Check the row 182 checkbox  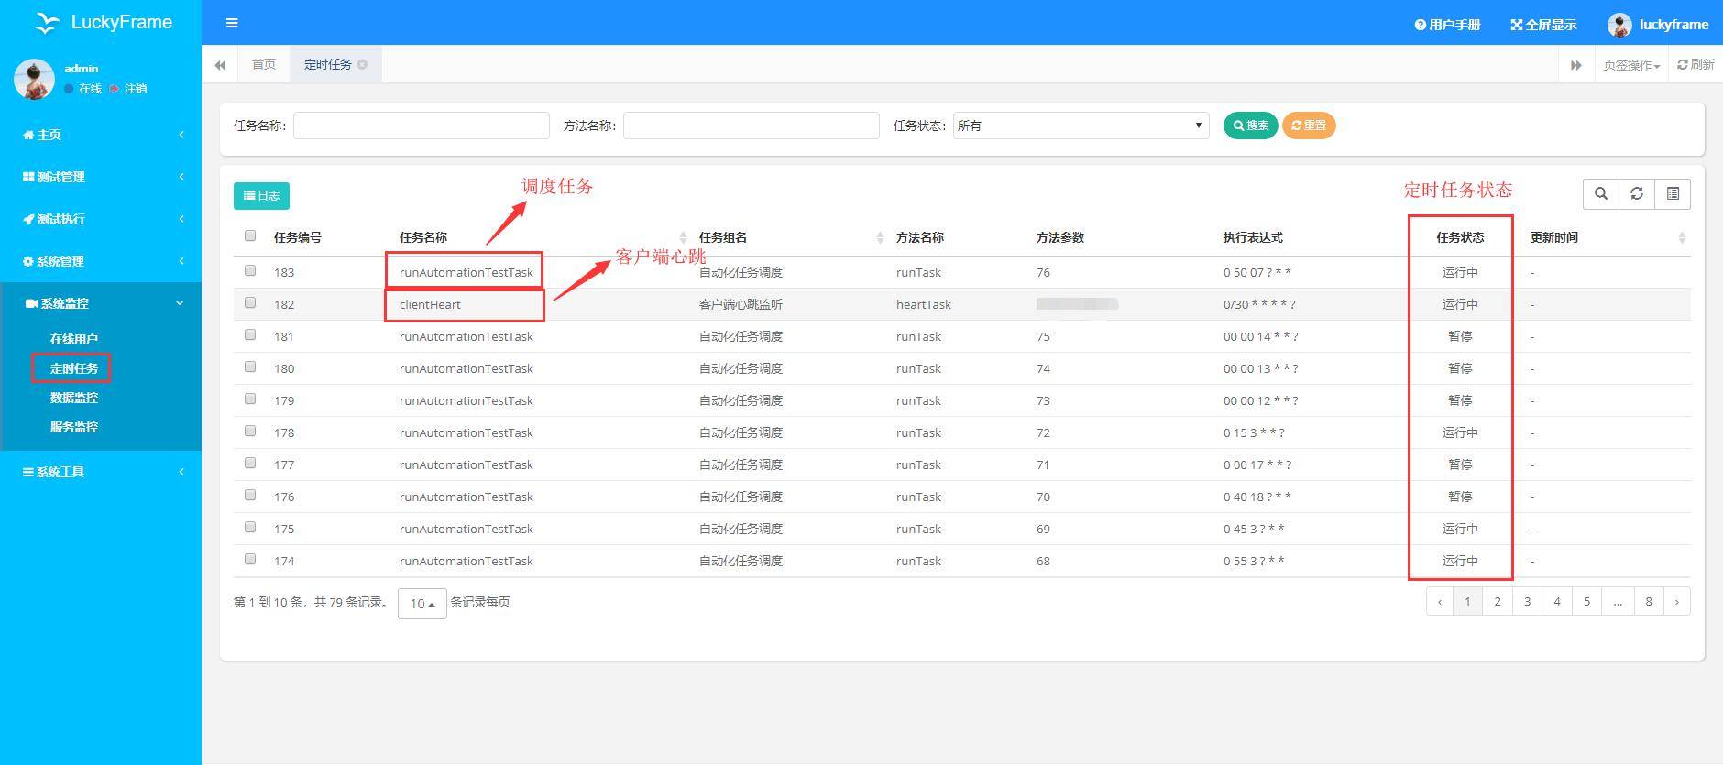point(250,302)
